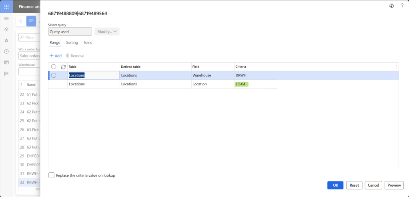Open Recent clock icon in sidebar
Image resolution: width=409 pixels, height=197 pixels.
[x=6, y=51]
